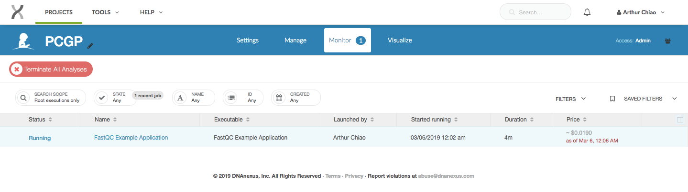The width and height of the screenshot is (688, 192).
Task: Click the Running status link
Action: pos(40,138)
